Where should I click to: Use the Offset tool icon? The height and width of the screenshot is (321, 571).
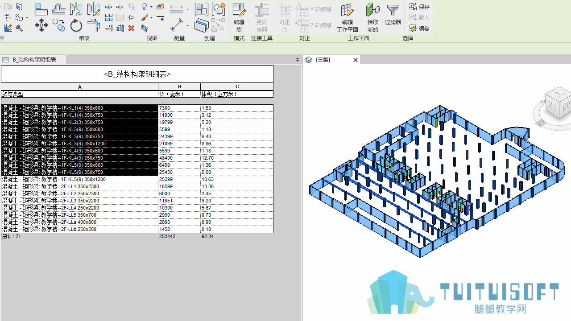point(58,9)
